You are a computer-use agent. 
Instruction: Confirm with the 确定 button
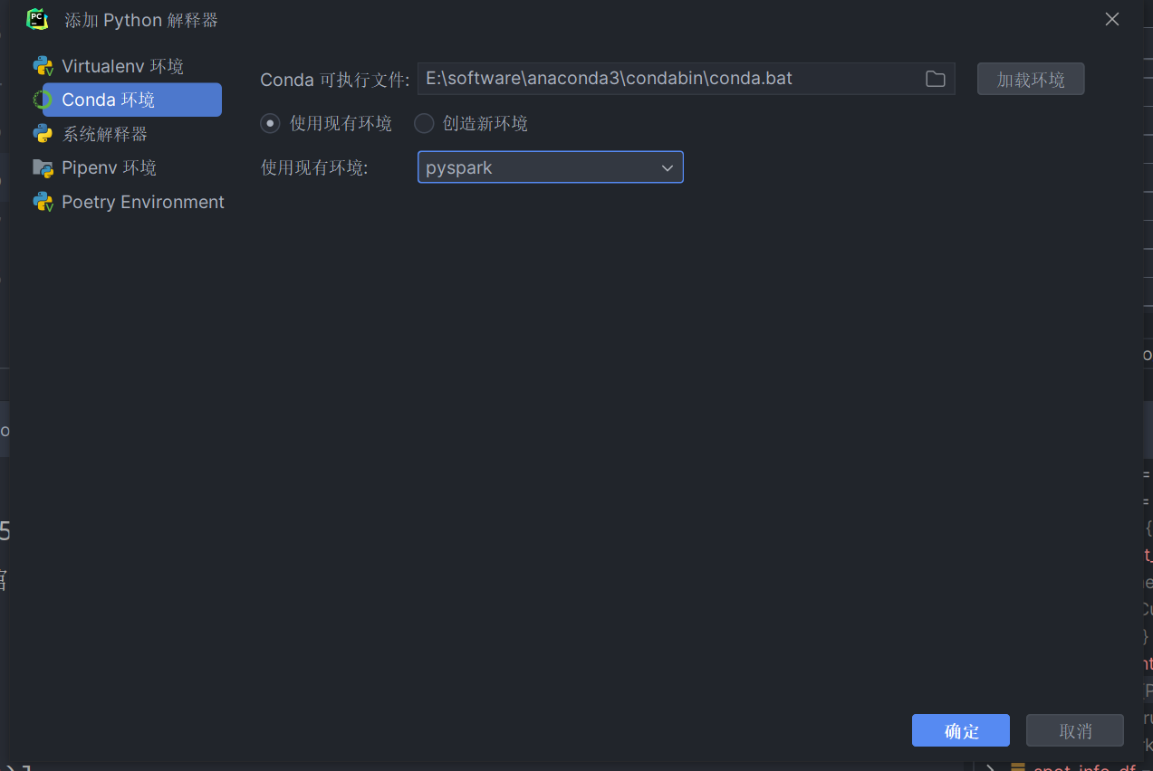pyautogui.click(x=960, y=730)
